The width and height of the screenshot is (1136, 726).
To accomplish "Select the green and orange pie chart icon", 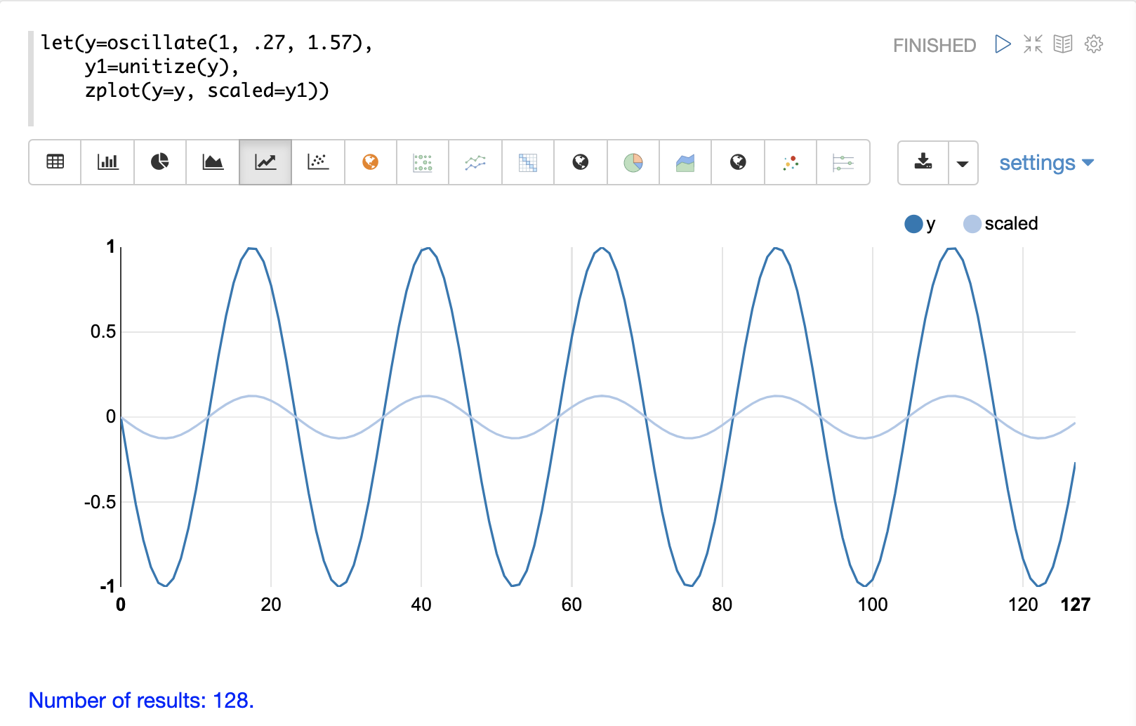I will tap(633, 162).
